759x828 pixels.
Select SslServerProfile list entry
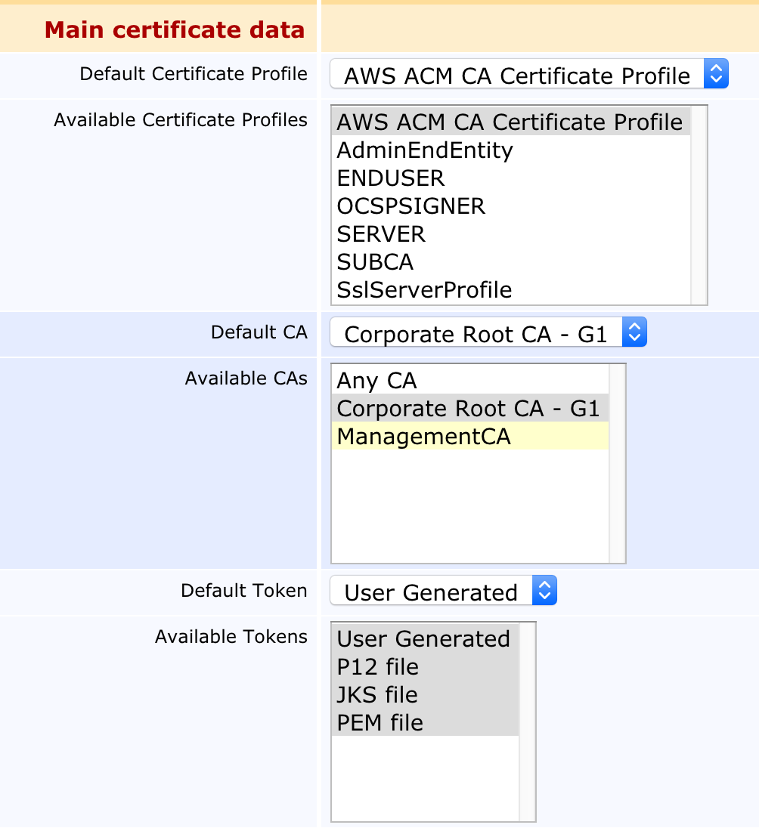pos(424,290)
